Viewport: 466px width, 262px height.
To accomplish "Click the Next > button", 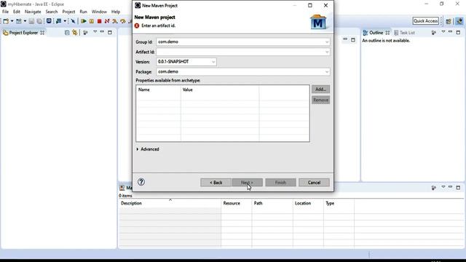I will tap(248, 183).
